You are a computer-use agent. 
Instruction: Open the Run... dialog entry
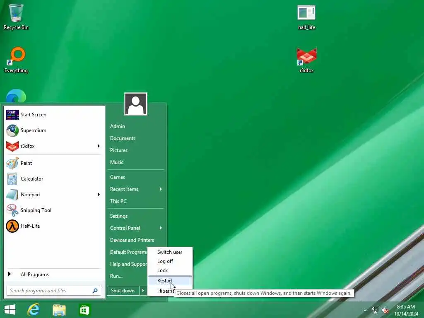pos(128,276)
